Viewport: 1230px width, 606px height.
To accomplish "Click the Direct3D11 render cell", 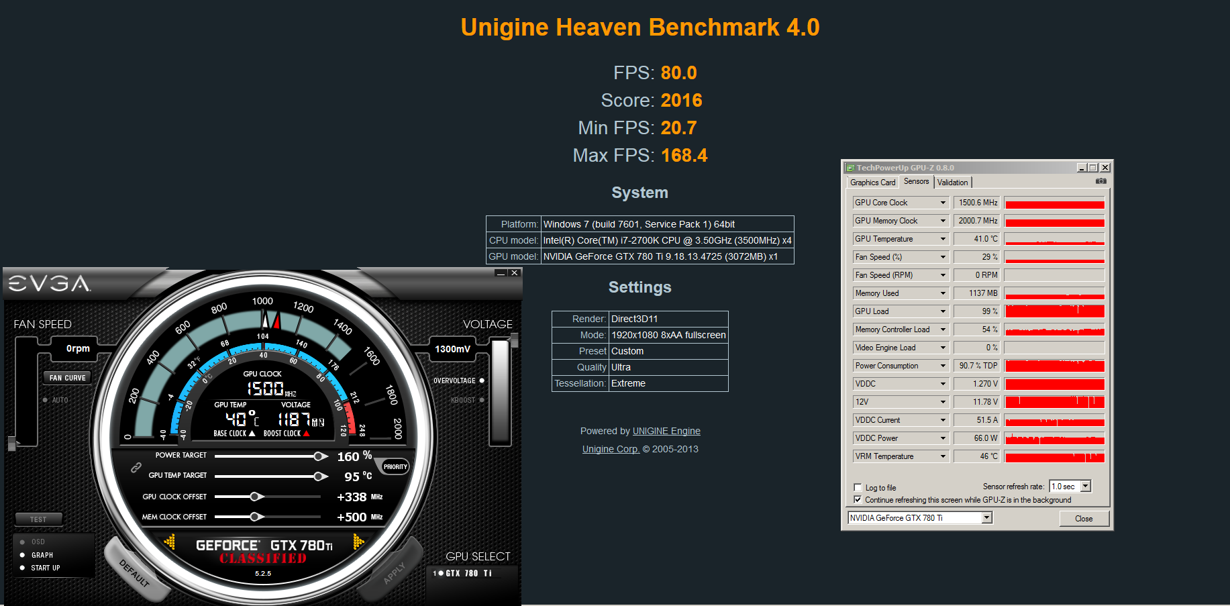I will click(x=668, y=319).
